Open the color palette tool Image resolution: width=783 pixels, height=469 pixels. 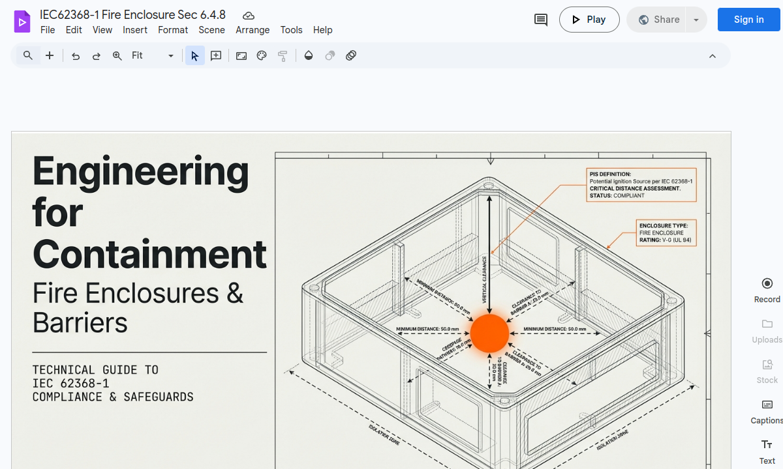[262, 55]
